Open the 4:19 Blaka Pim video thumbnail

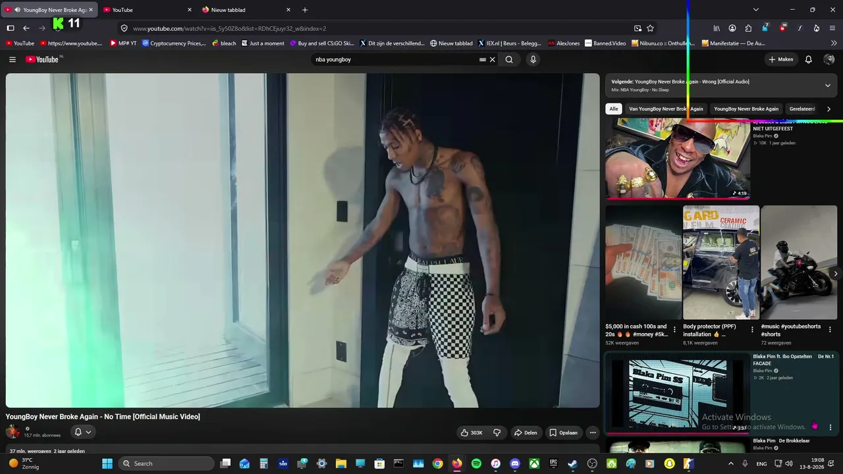coord(678,159)
